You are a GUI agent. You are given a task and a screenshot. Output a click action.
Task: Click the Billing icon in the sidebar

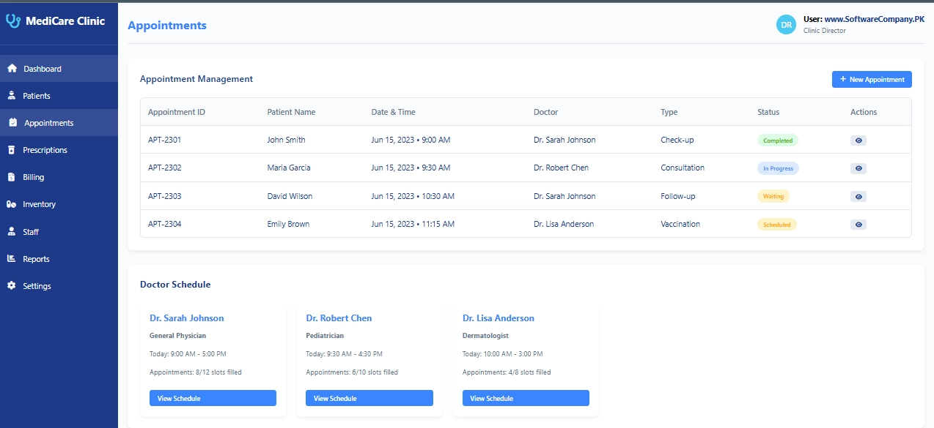pyautogui.click(x=12, y=176)
